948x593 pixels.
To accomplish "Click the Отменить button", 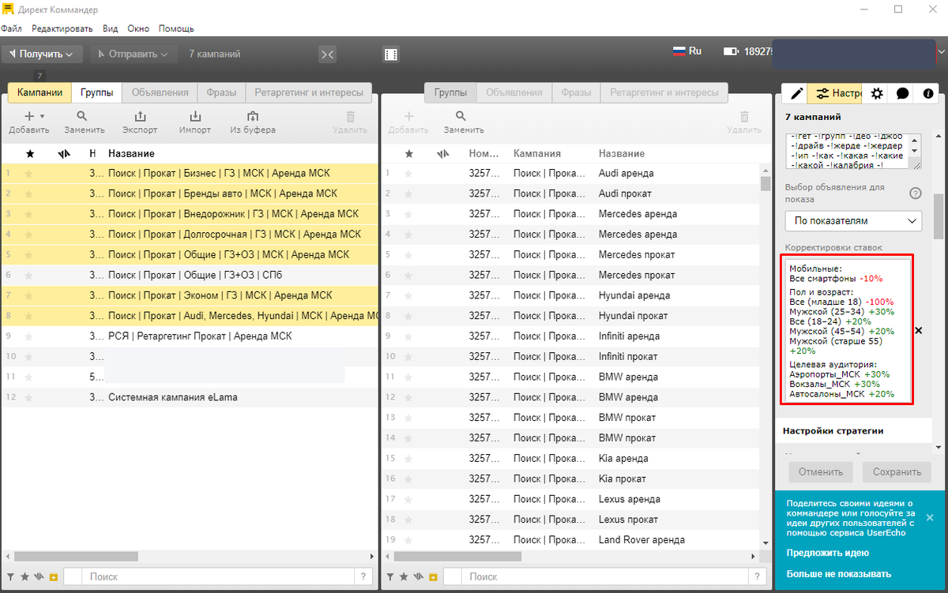I will coord(821,472).
